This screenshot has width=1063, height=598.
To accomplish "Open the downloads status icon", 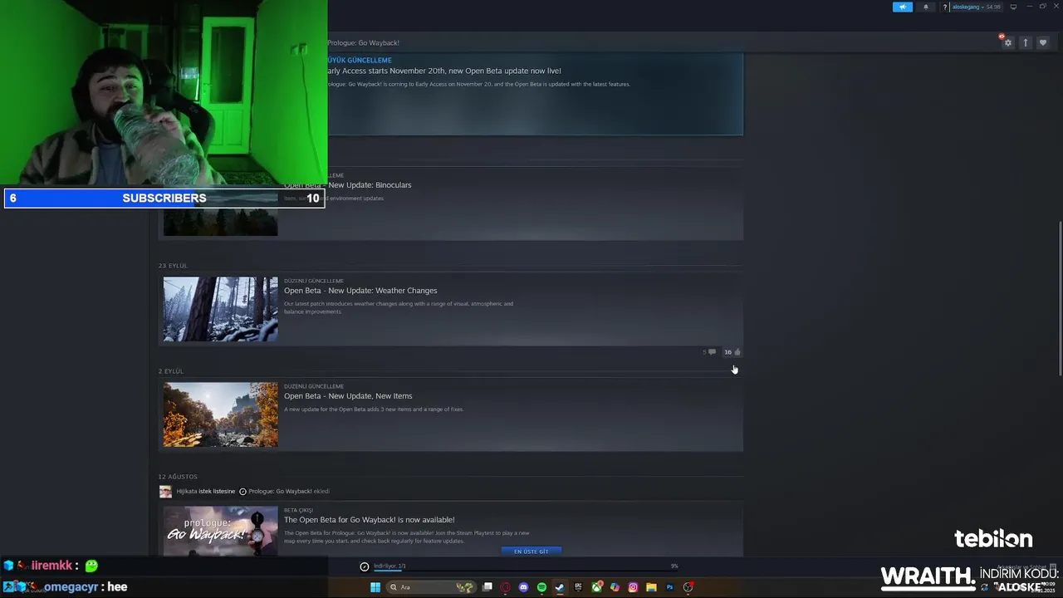I will coord(364,566).
